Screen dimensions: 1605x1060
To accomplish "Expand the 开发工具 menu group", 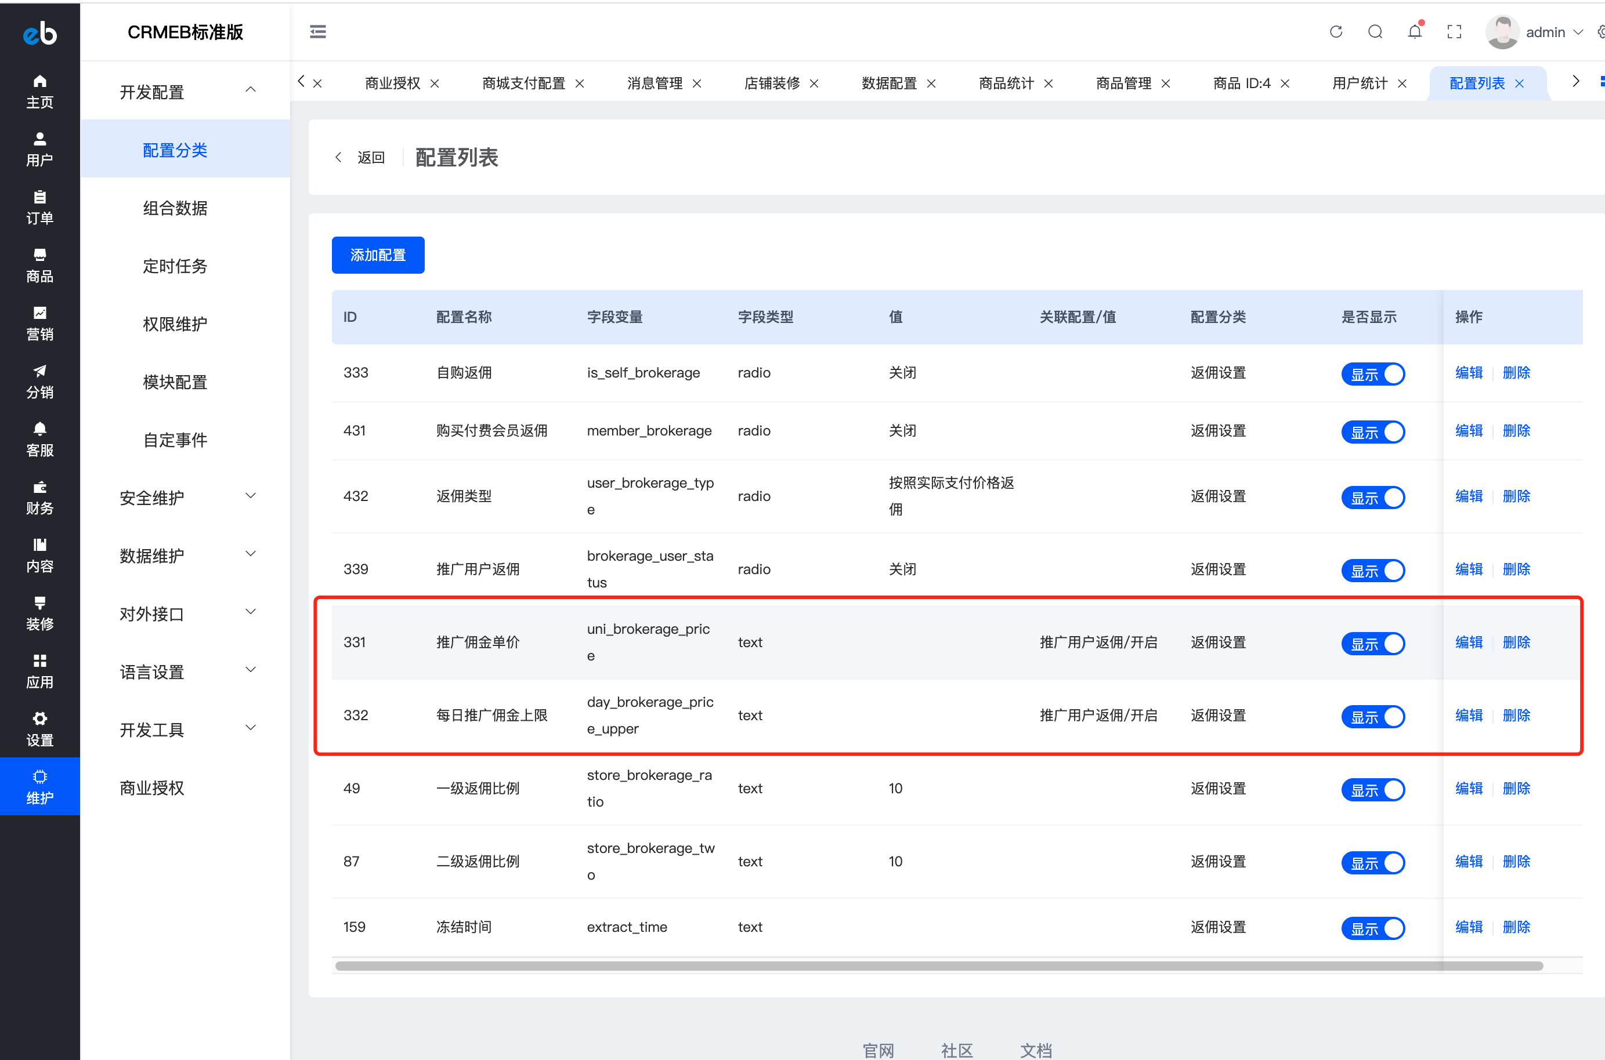I will [x=185, y=730].
